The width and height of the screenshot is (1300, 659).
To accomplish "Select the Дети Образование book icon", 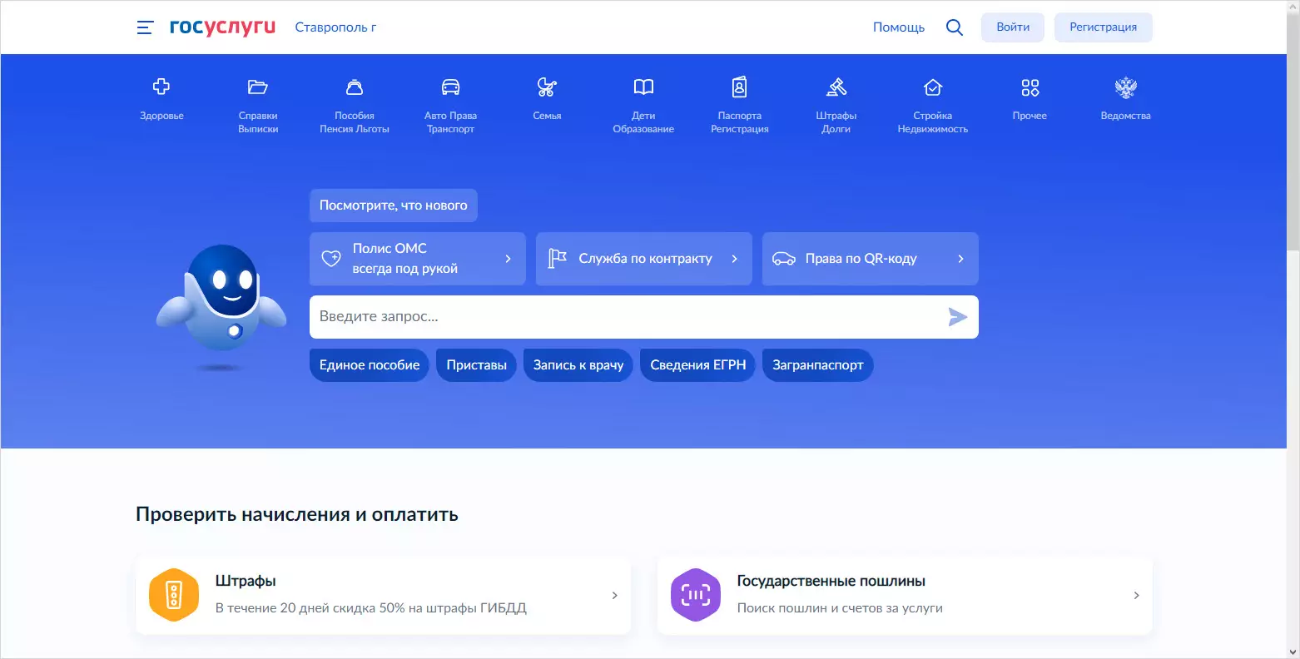I will tap(643, 87).
